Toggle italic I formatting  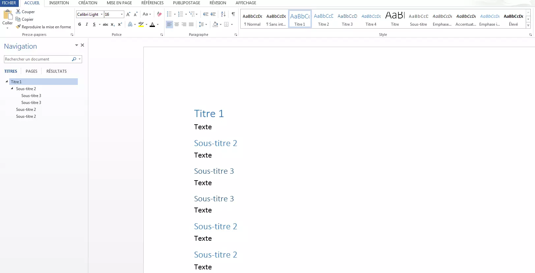coord(87,24)
